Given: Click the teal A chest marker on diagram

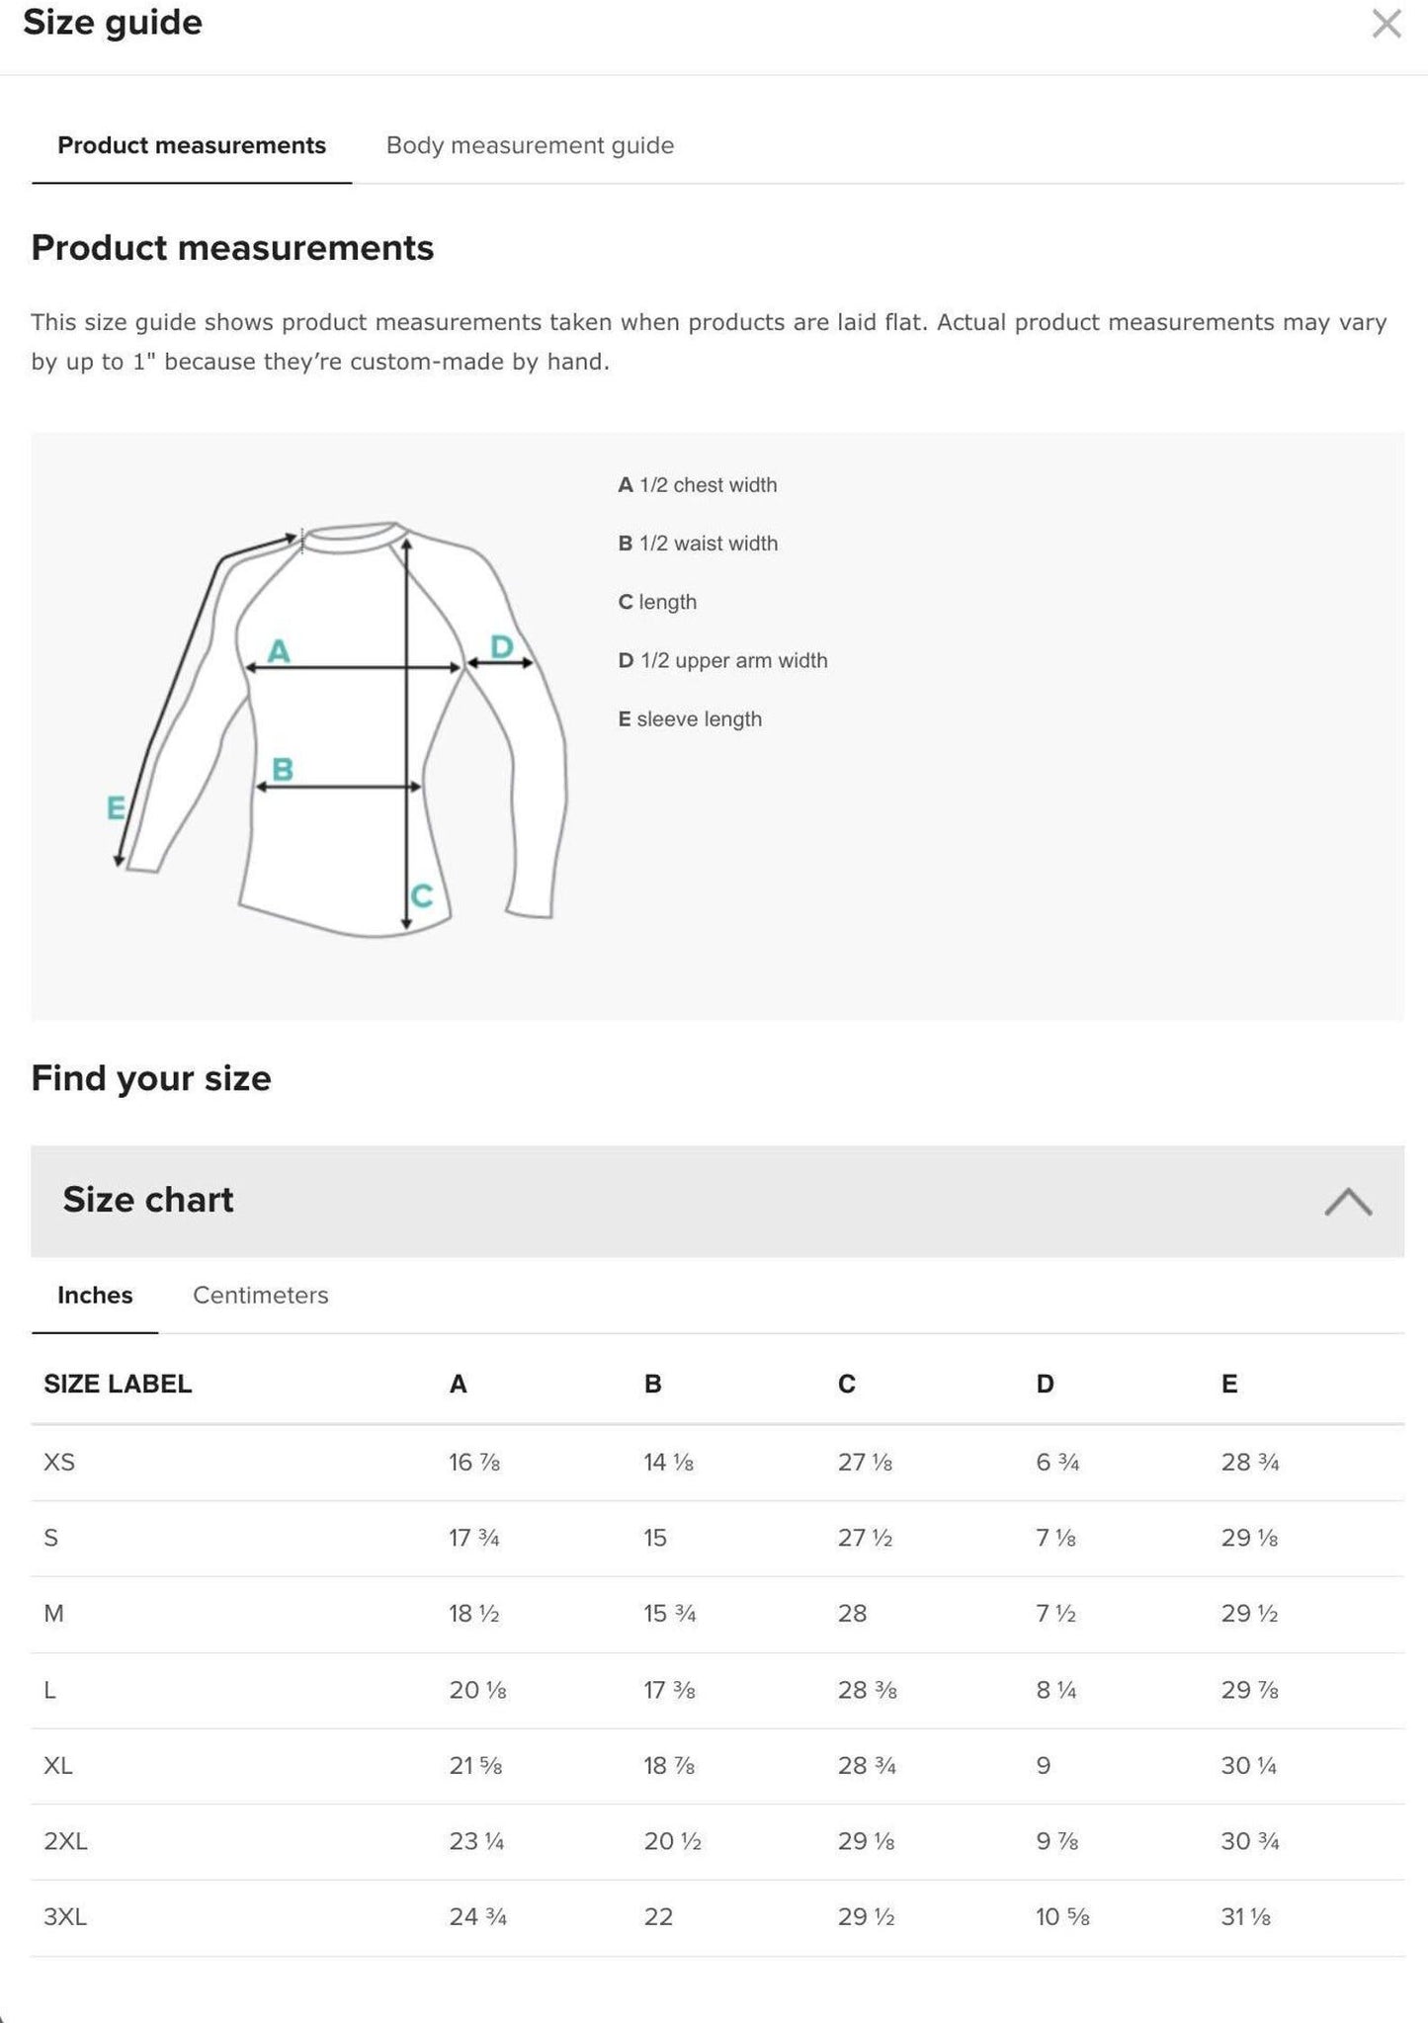Looking at the screenshot, I should tap(279, 651).
